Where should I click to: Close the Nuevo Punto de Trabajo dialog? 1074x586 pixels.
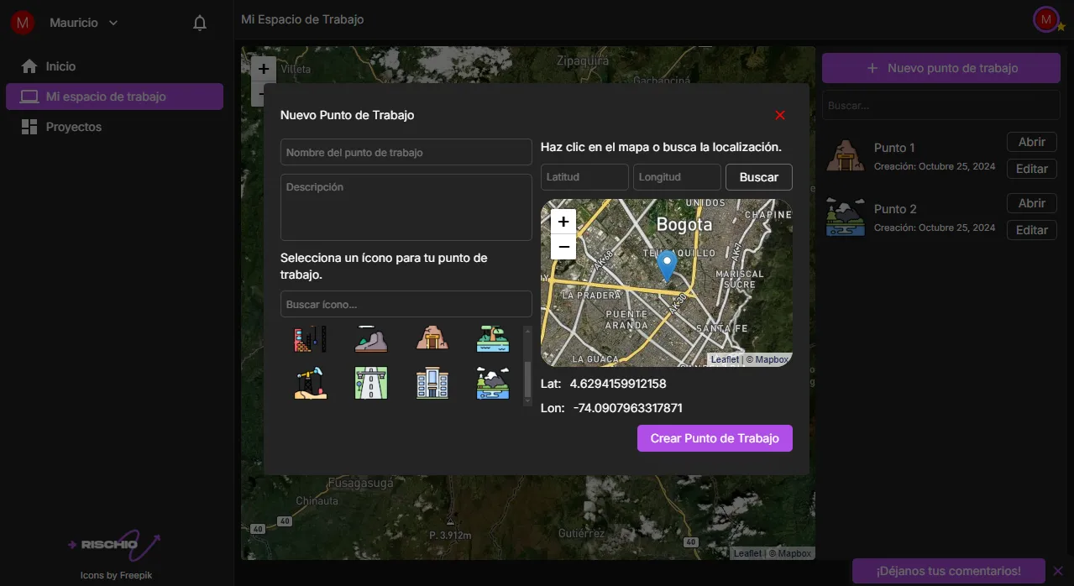(779, 115)
